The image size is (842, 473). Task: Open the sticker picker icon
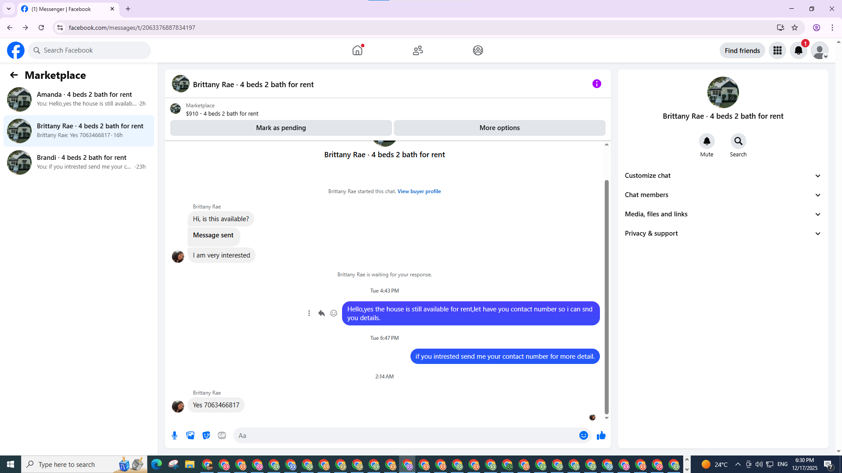pyautogui.click(x=206, y=435)
